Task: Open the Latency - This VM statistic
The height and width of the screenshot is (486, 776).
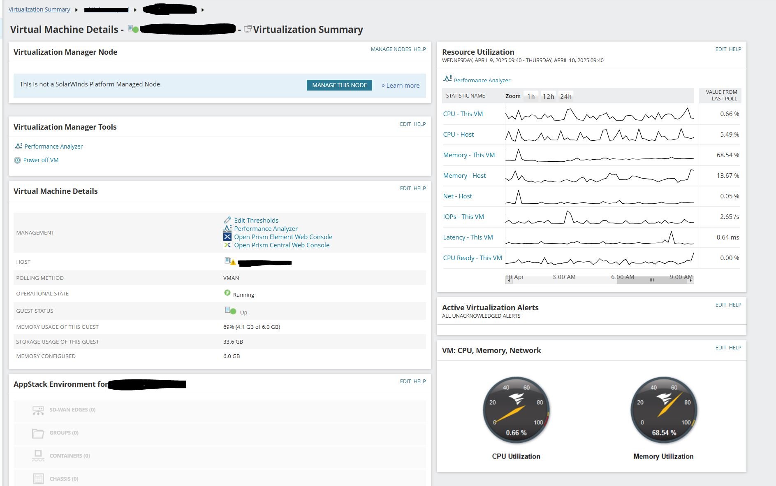Action: pyautogui.click(x=468, y=237)
